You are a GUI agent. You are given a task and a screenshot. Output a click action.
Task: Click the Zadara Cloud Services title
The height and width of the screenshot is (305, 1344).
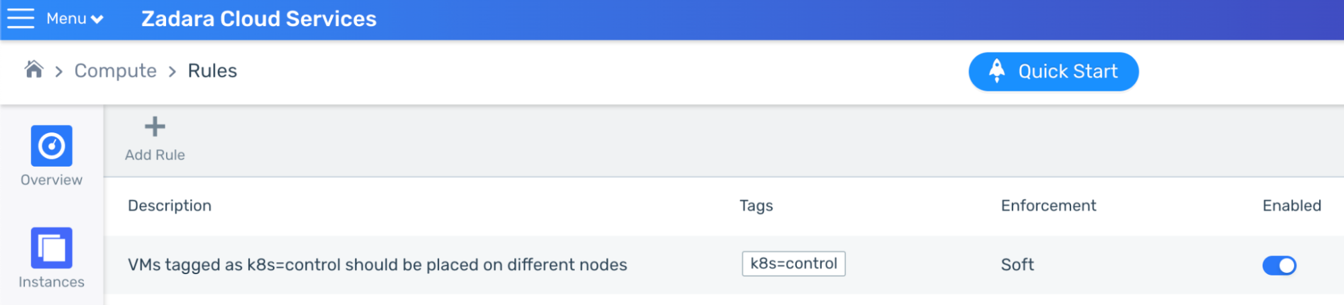[x=259, y=19]
